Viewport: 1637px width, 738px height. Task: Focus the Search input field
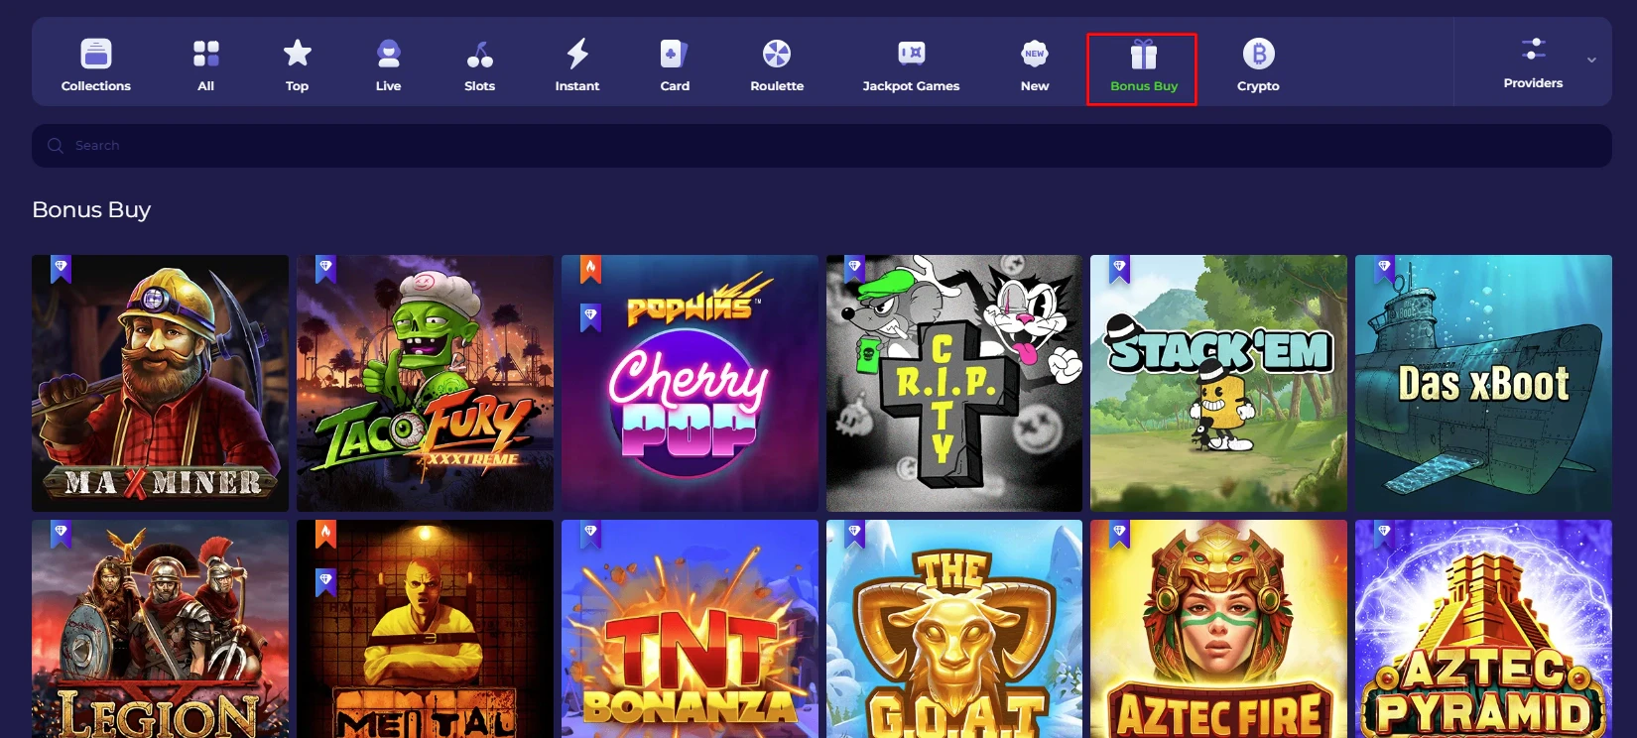coord(821,146)
